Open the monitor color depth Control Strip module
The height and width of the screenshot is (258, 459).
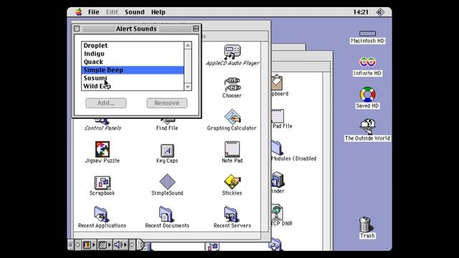coord(89,245)
